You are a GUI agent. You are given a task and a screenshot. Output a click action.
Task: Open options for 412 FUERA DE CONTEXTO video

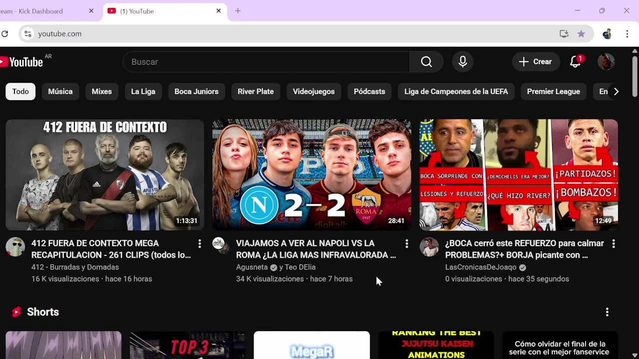[x=199, y=243]
